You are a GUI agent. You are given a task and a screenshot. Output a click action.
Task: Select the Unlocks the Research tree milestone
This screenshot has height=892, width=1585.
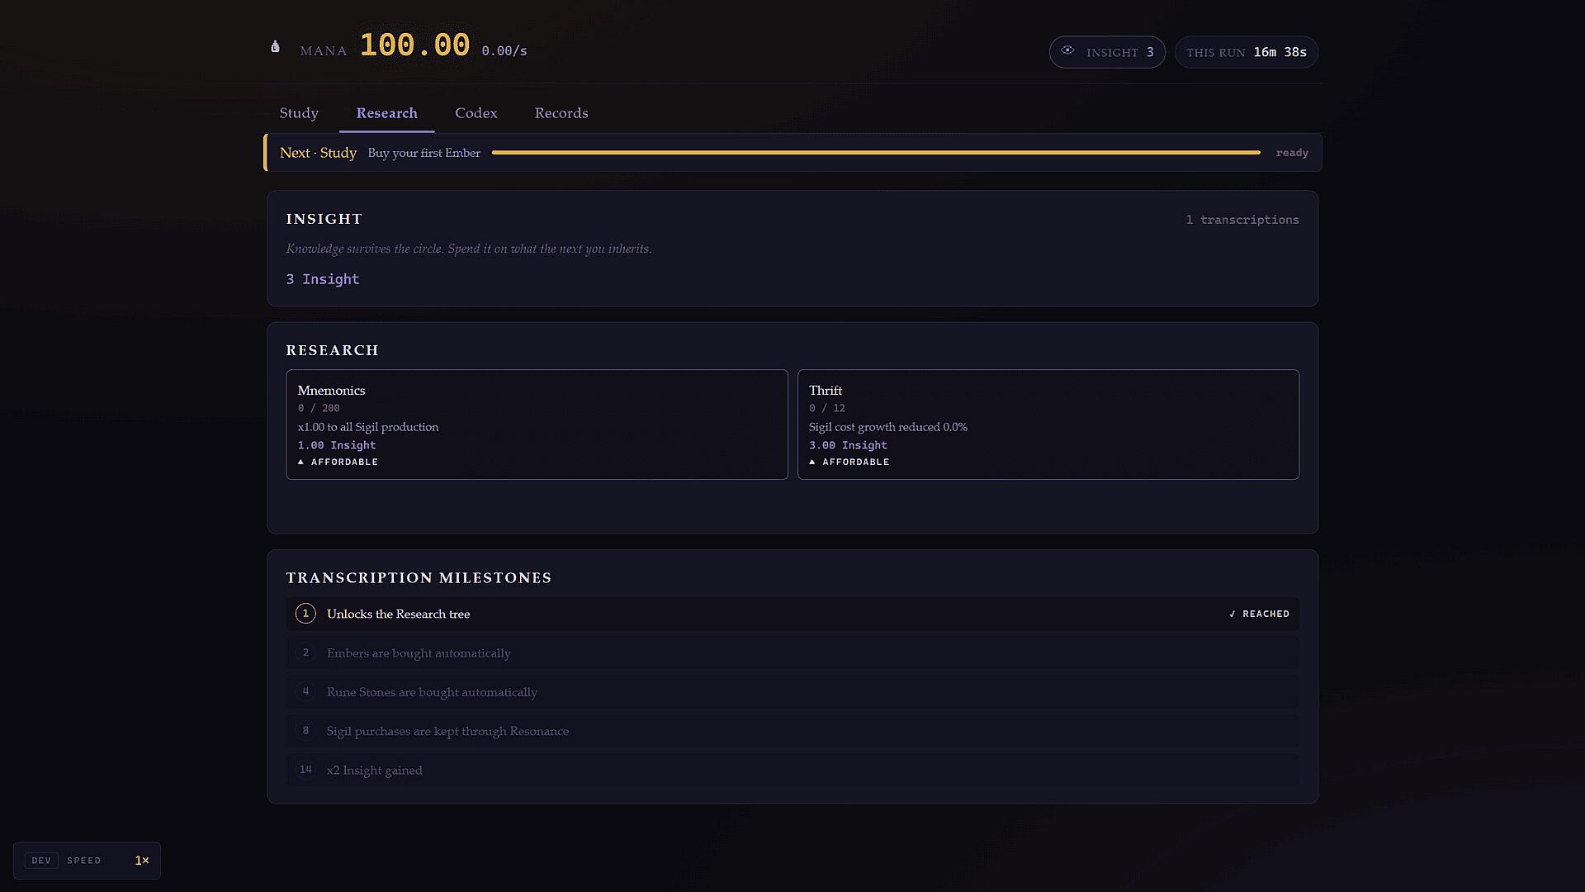click(792, 614)
